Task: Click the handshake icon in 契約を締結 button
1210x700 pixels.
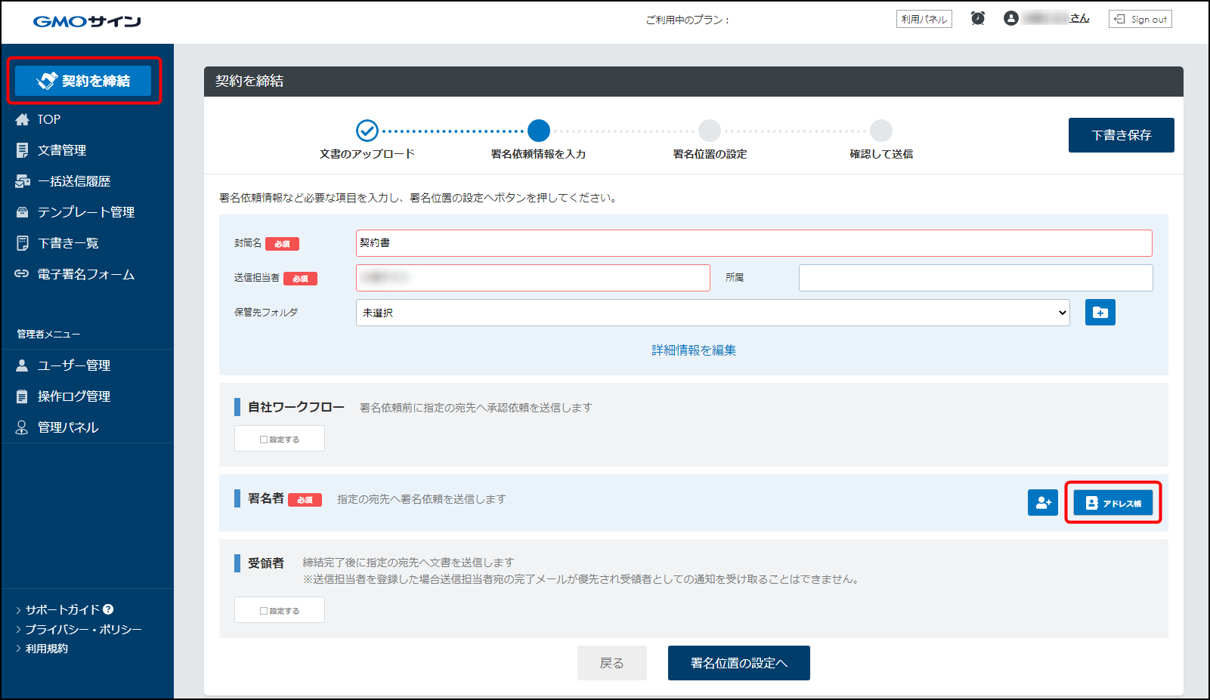Action: [48, 81]
